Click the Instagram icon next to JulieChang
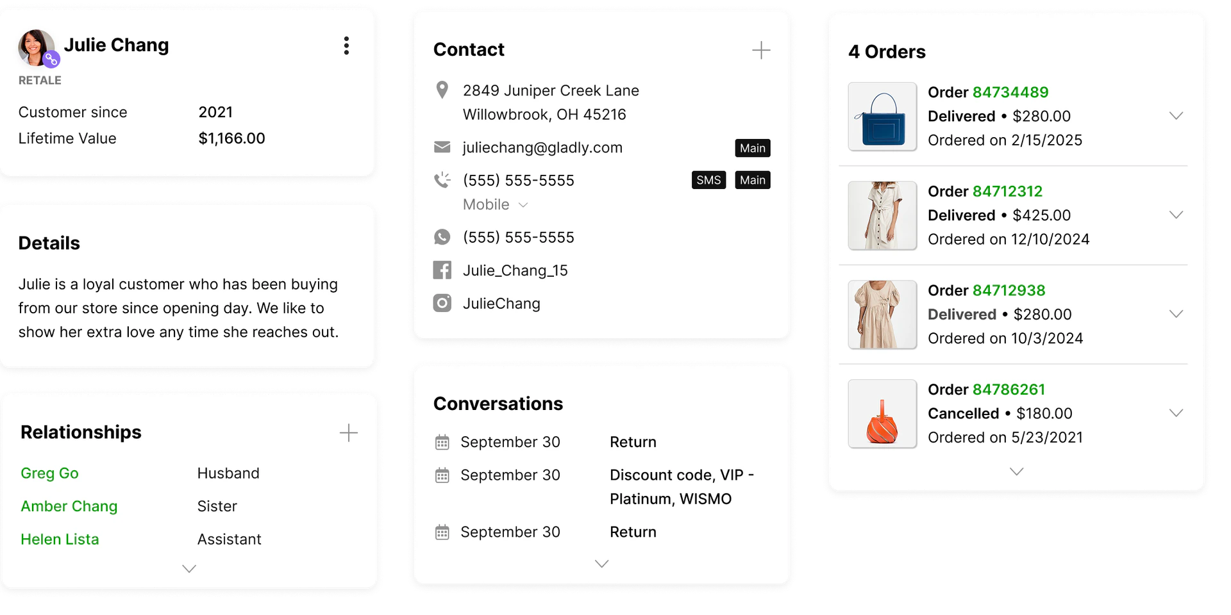The width and height of the screenshot is (1231, 615). click(442, 303)
